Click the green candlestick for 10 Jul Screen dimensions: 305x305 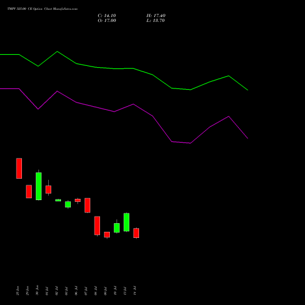point(117,228)
